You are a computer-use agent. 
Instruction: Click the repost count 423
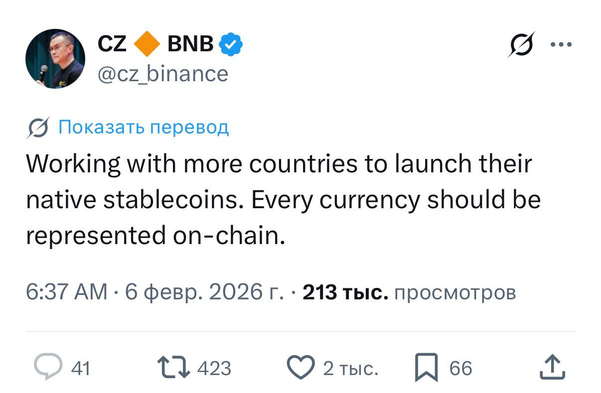(x=215, y=369)
